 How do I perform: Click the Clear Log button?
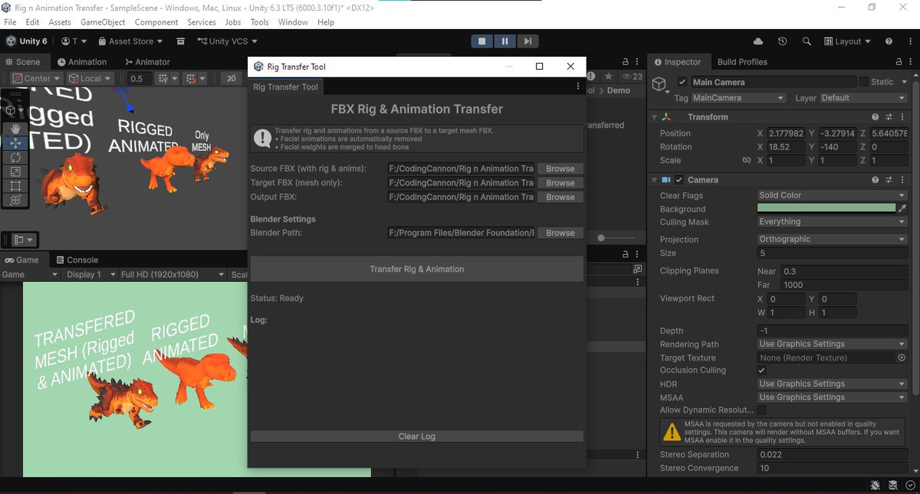pos(417,437)
